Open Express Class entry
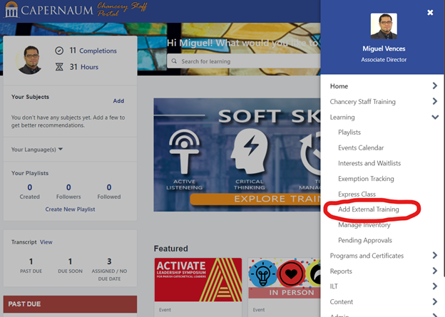The height and width of the screenshot is (317, 445). pos(357,194)
